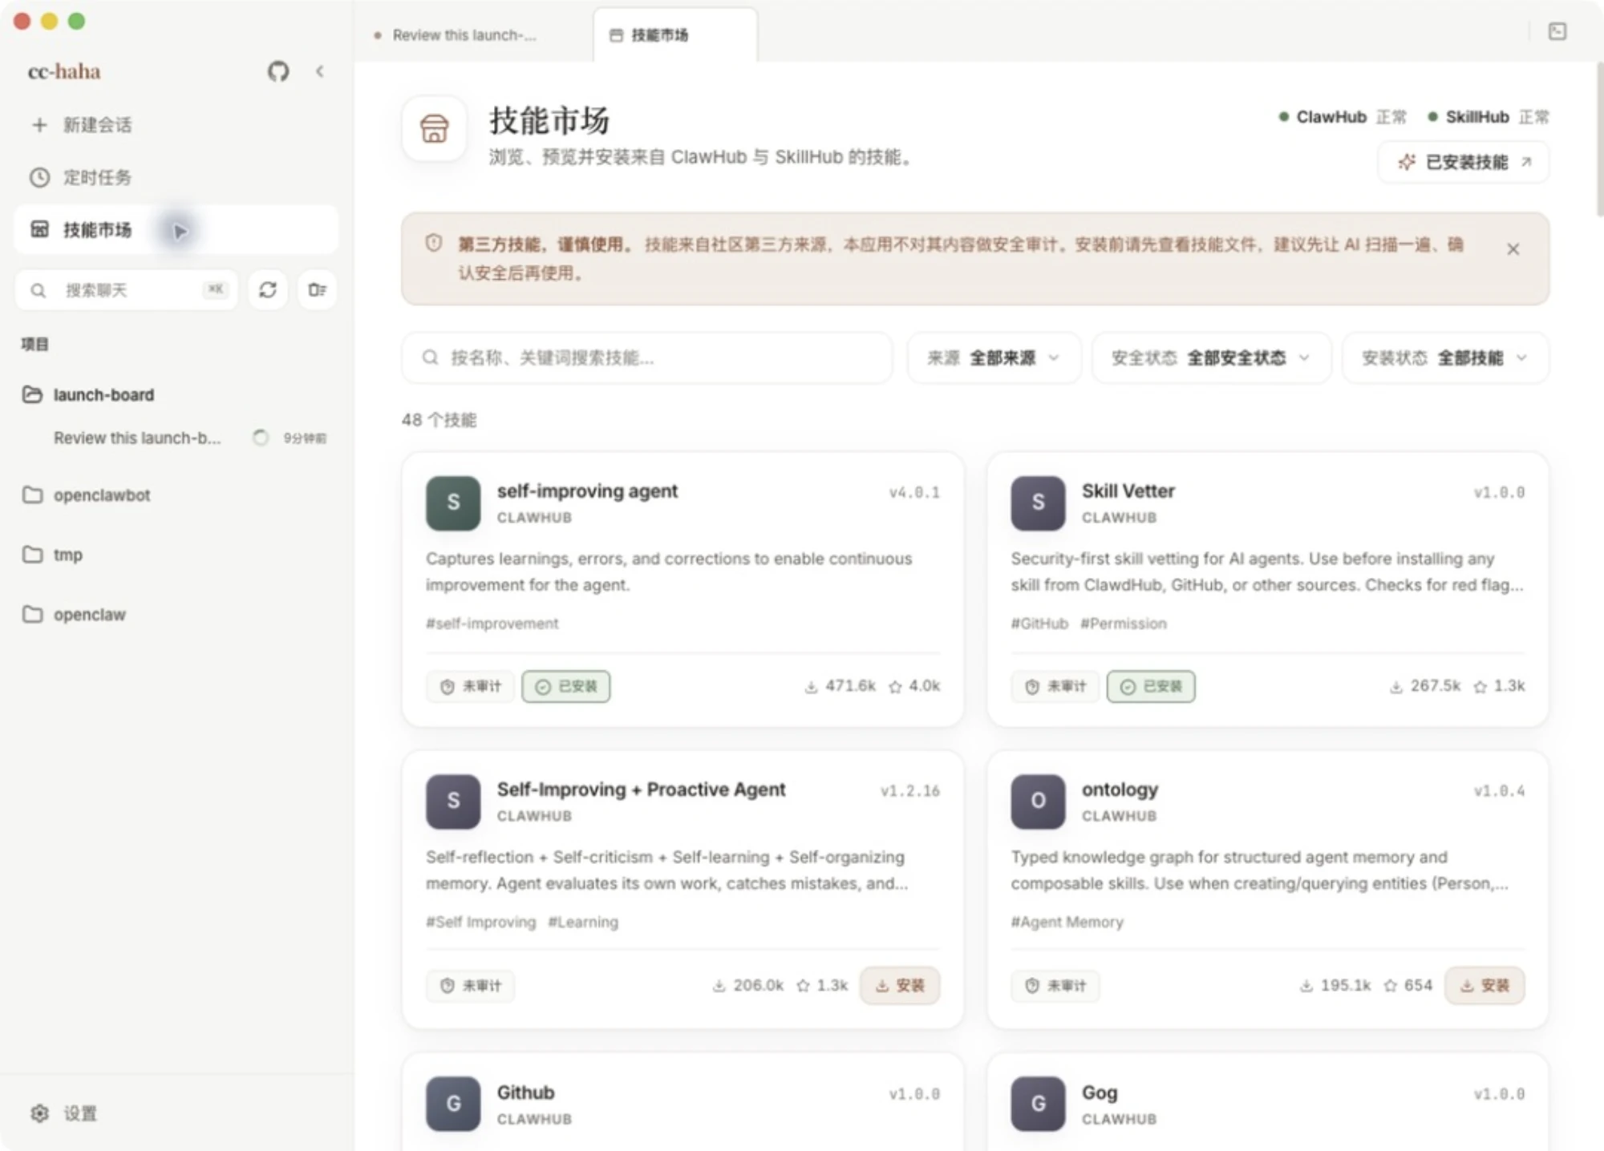Click the ontology avatar icon
Screen dimensions: 1604x1151
click(x=1038, y=801)
